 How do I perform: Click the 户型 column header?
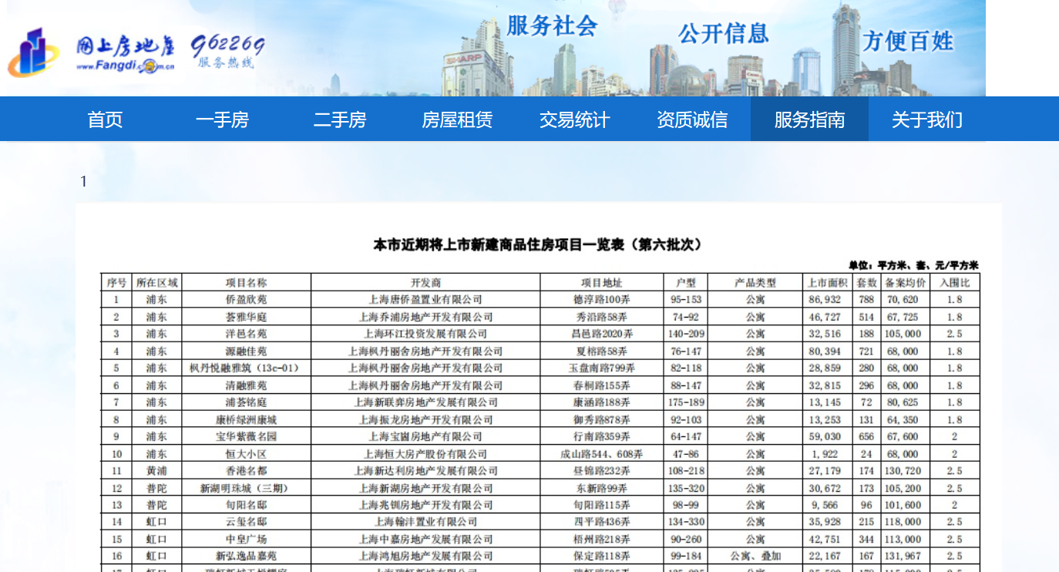coord(686,283)
